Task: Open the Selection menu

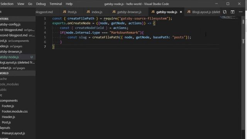Action: click(7, 4)
